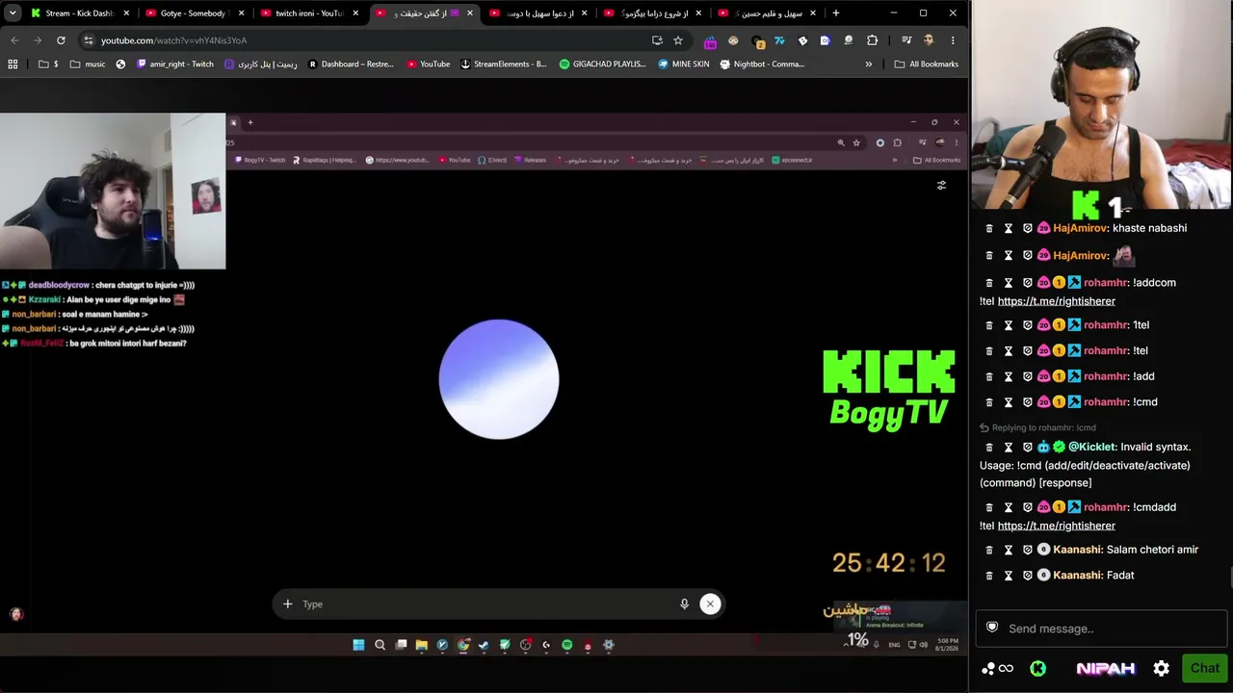
Task: Open the MINE SKIN bookmark
Action: 684,64
